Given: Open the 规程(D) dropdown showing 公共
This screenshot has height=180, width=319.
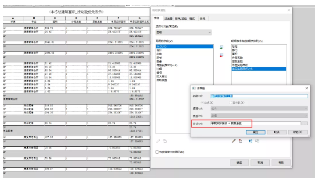Looking at the screenshot, I should pos(259,109).
